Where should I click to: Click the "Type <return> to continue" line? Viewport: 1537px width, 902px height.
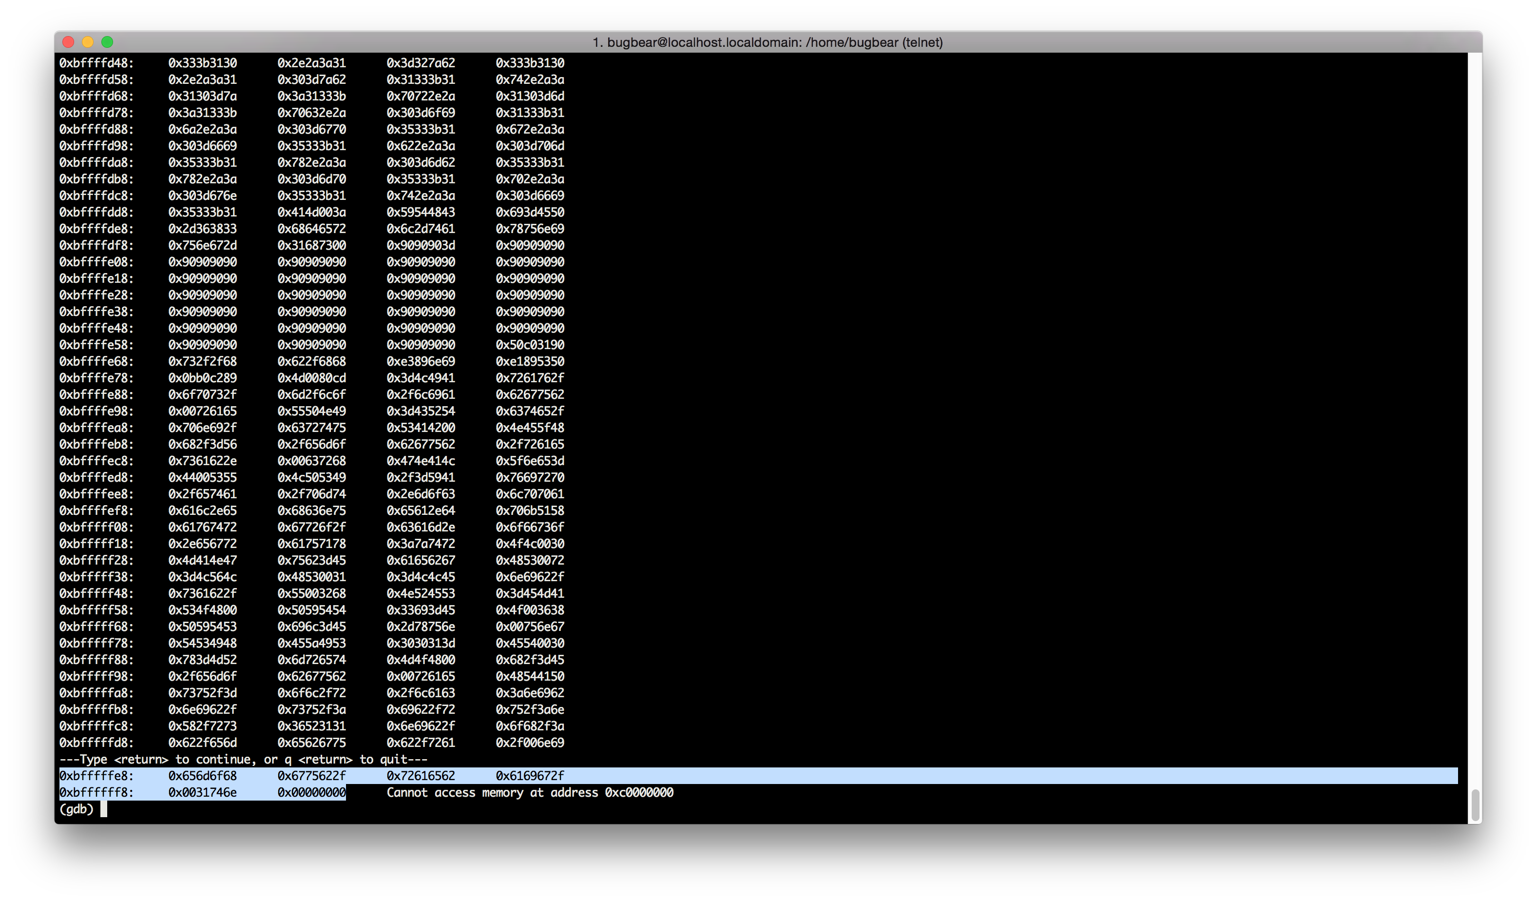pyautogui.click(x=243, y=760)
